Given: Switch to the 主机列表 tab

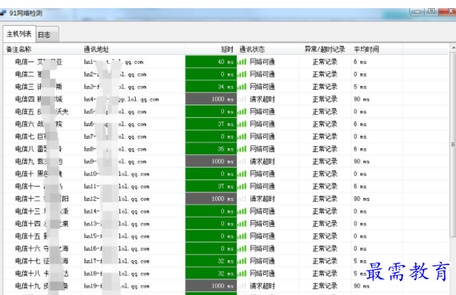Looking at the screenshot, I should (19, 34).
